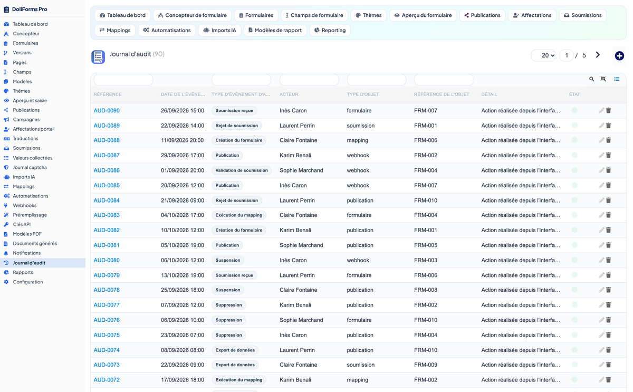
Task: Switch to the Reporting tab
Action: (330, 30)
